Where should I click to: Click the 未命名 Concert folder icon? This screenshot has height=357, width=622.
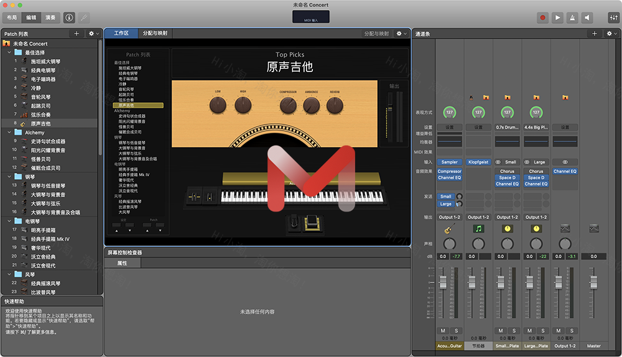(6, 44)
